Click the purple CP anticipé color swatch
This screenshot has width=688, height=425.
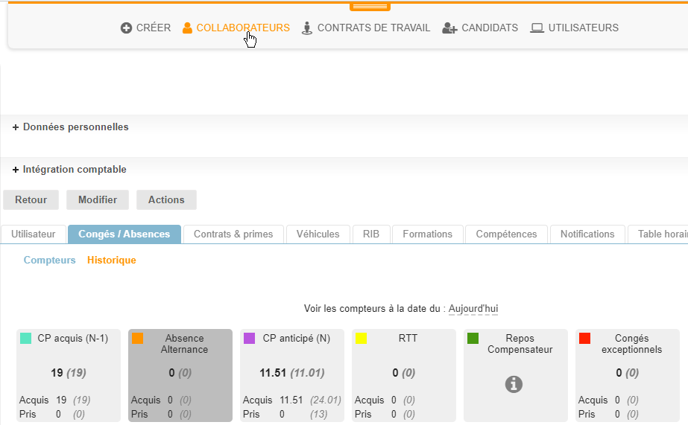tap(250, 339)
